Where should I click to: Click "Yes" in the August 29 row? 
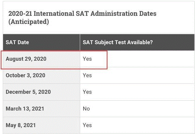click(87, 59)
